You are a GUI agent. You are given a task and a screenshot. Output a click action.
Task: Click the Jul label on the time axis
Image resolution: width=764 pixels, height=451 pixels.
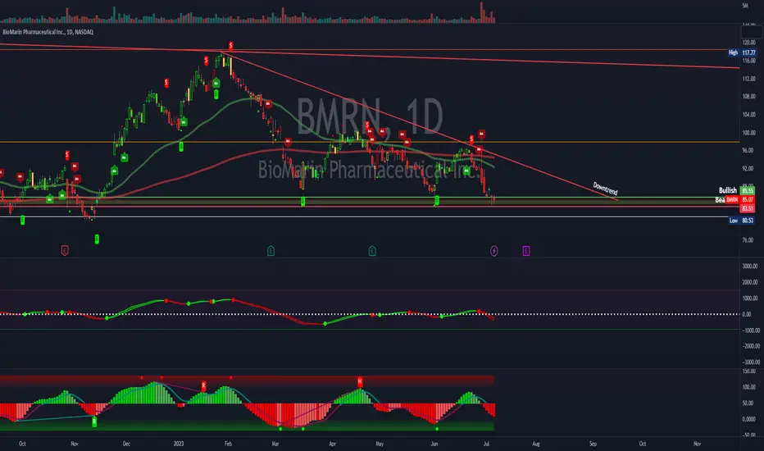coord(486,444)
